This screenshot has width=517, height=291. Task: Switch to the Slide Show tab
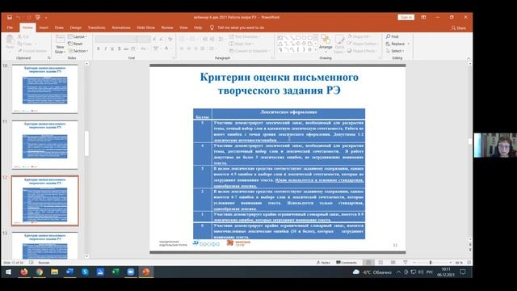pyautogui.click(x=145, y=27)
